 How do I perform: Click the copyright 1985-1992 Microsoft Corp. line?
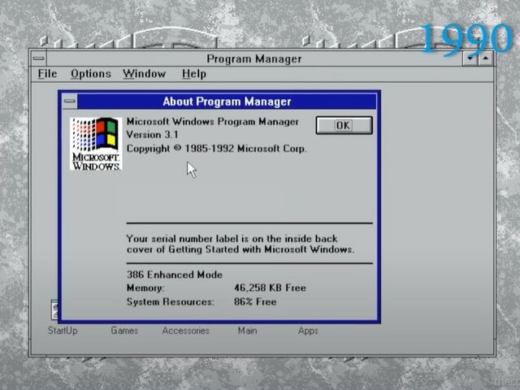coord(216,149)
